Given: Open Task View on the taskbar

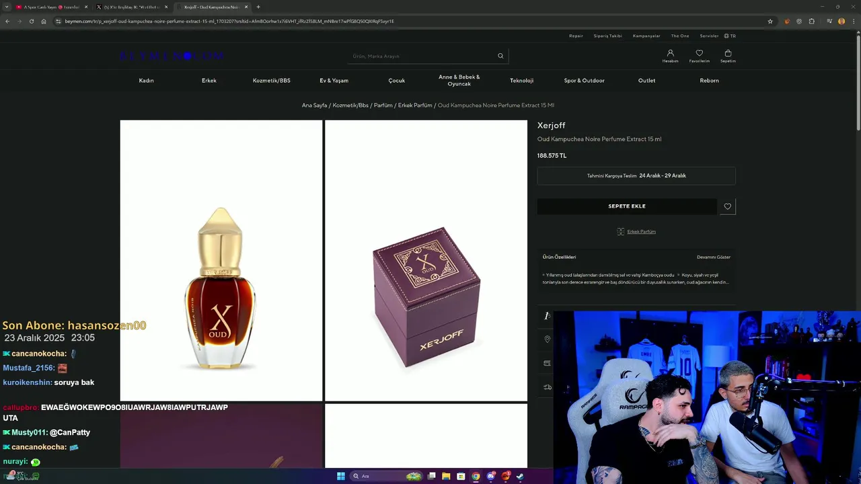Looking at the screenshot, I should coord(431,476).
